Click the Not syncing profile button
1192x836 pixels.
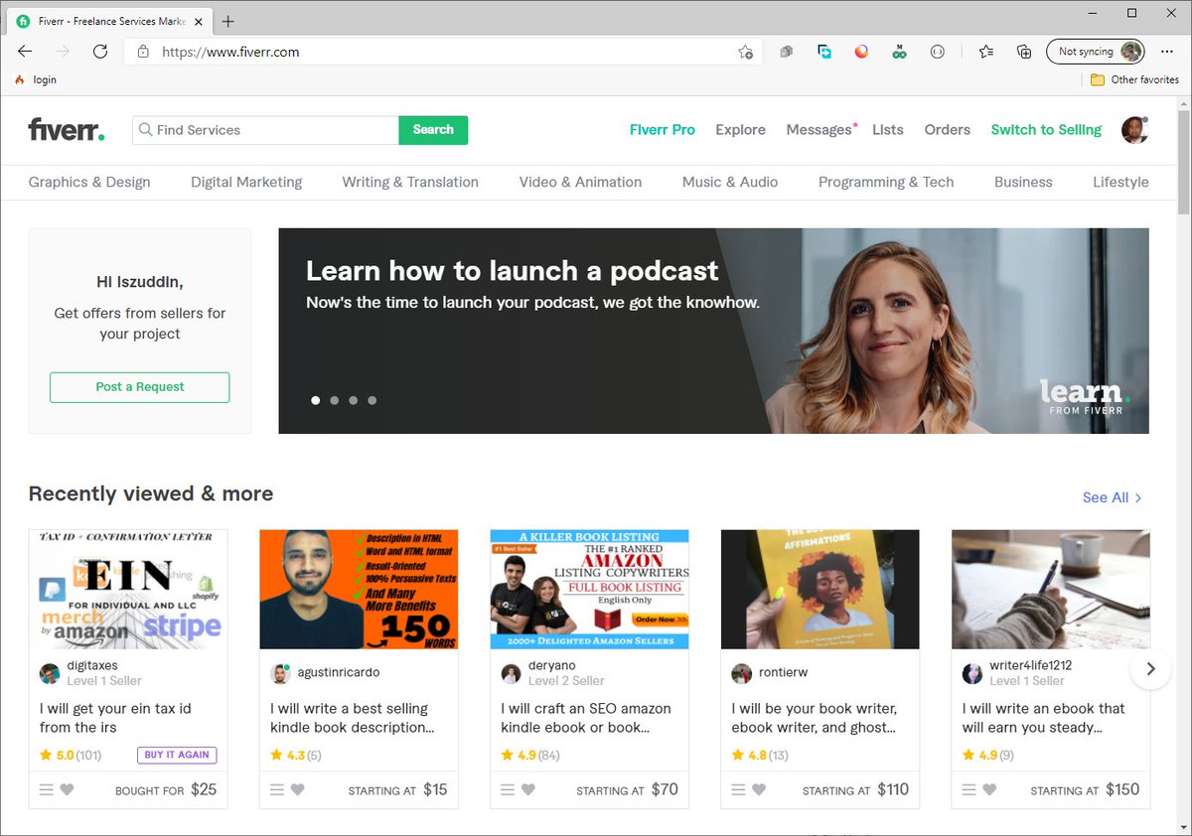pos(1096,52)
